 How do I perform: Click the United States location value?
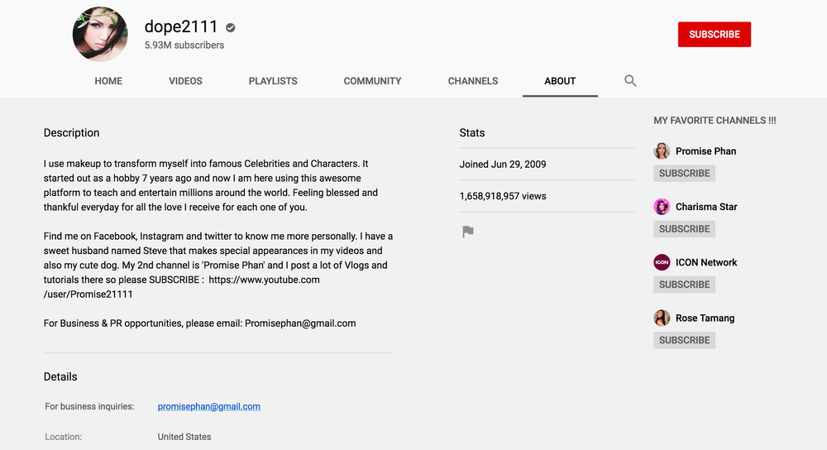point(184,437)
